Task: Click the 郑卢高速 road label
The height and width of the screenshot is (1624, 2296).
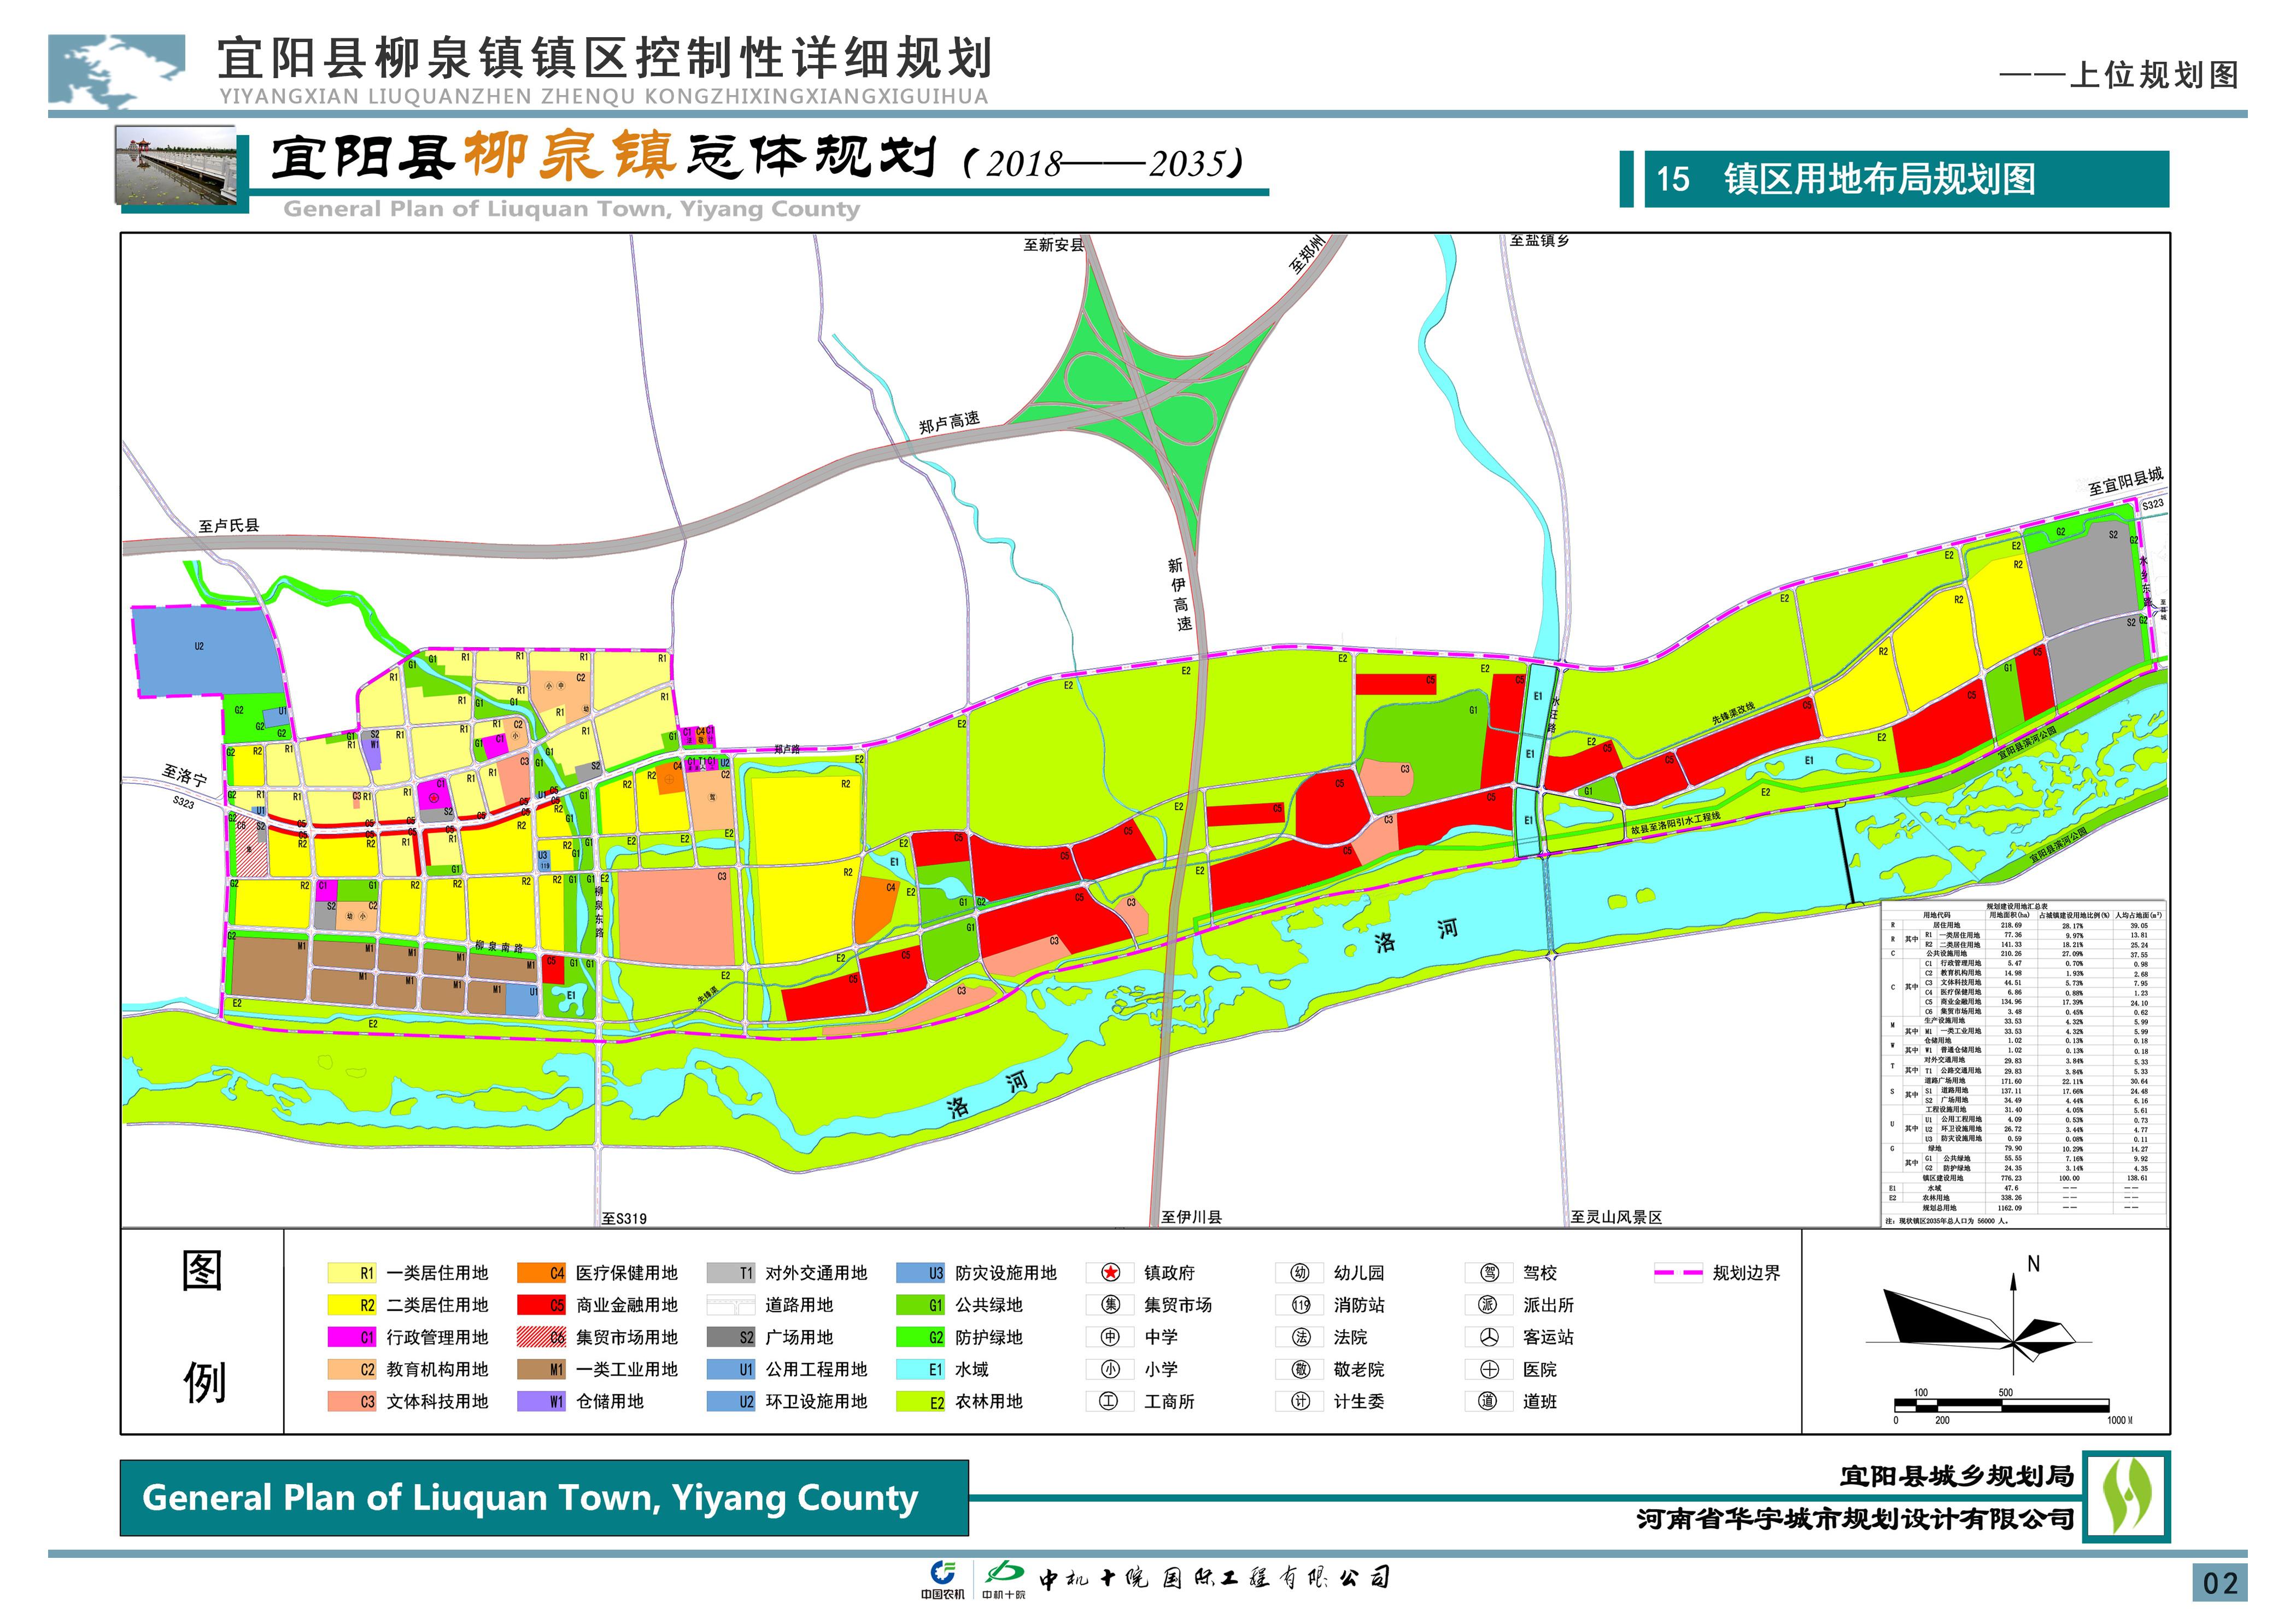Action: [950, 422]
